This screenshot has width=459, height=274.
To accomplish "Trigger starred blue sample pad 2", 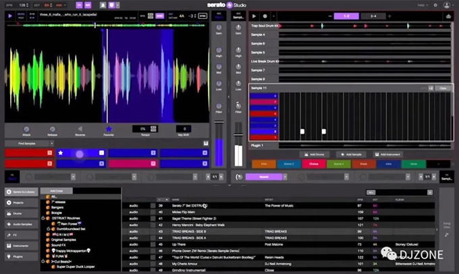I will 81,153.
